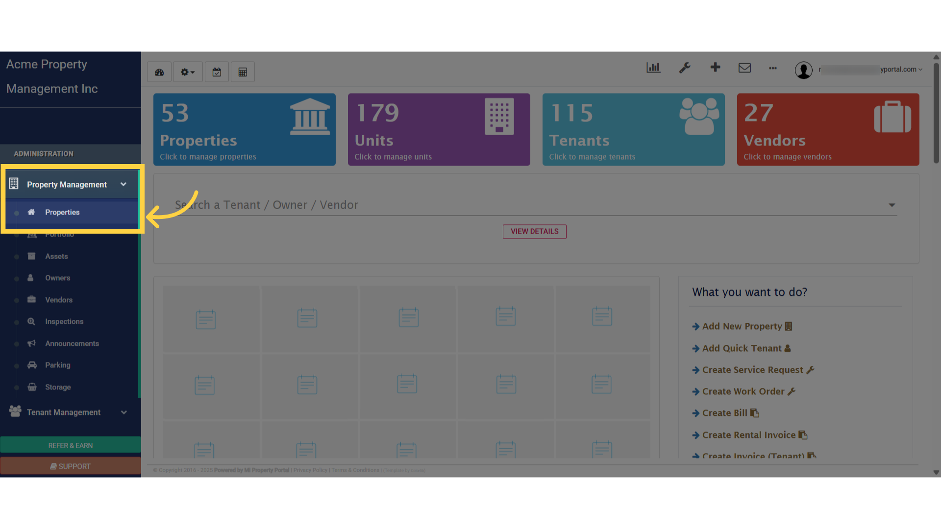Viewport: 941px width, 529px height.
Task: Click the REFER & EARN button
Action: 71,445
